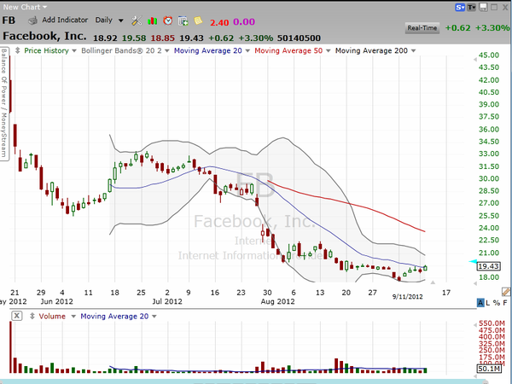Click the top arrow on the volume scale
The height and width of the screenshot is (384, 512).
(474, 324)
